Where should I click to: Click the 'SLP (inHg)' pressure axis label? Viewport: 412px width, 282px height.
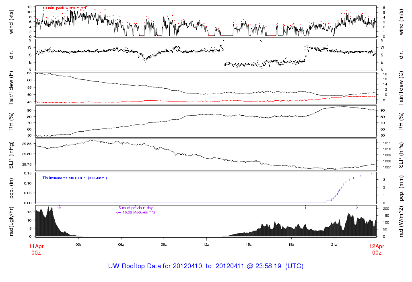11,156
